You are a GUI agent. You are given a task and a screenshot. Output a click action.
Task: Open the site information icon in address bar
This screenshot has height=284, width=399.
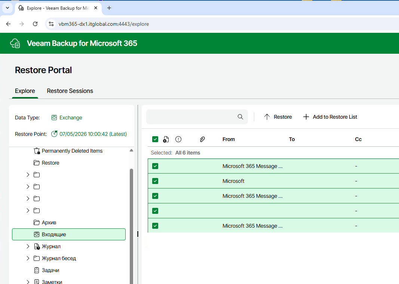(51, 24)
